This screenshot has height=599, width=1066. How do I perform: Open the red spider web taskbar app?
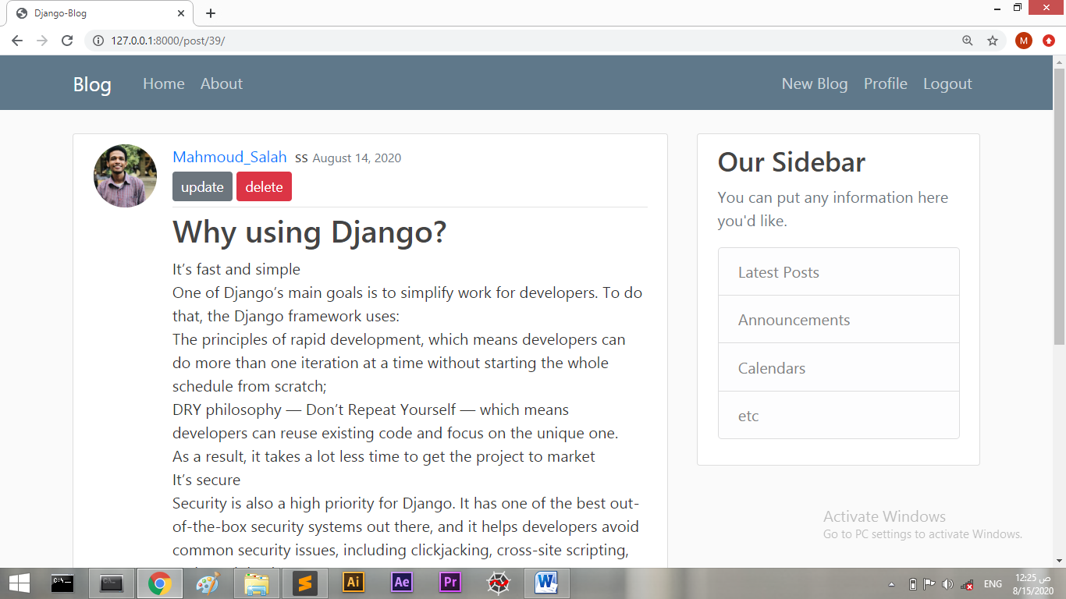tap(499, 583)
